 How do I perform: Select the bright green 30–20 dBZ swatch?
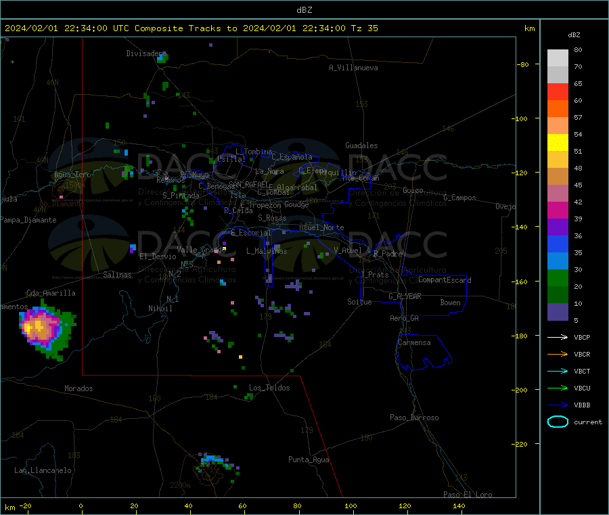pos(558,277)
